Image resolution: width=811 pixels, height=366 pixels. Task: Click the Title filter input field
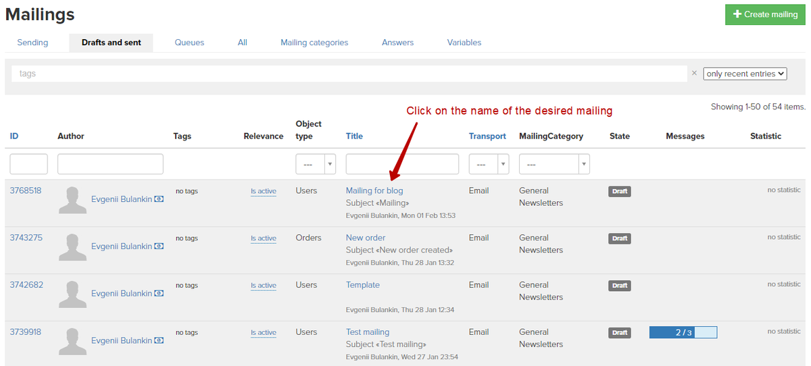(402, 164)
